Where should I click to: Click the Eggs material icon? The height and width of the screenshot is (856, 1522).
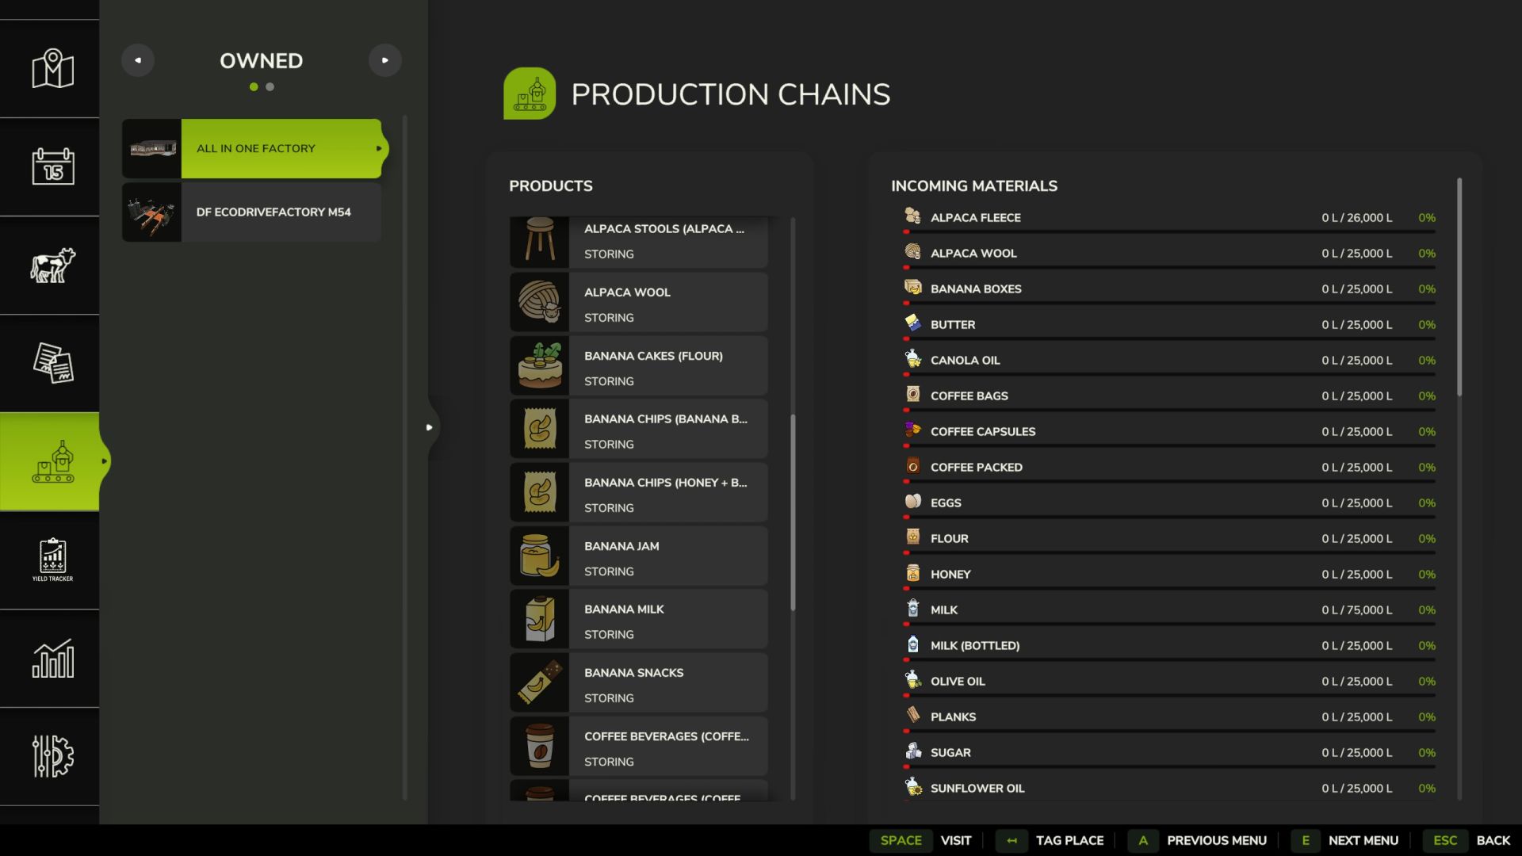coord(912,502)
